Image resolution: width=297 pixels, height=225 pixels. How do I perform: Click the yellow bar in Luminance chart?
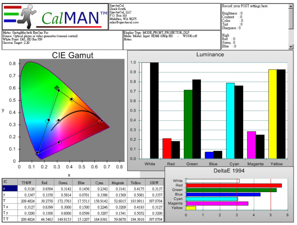272,113
